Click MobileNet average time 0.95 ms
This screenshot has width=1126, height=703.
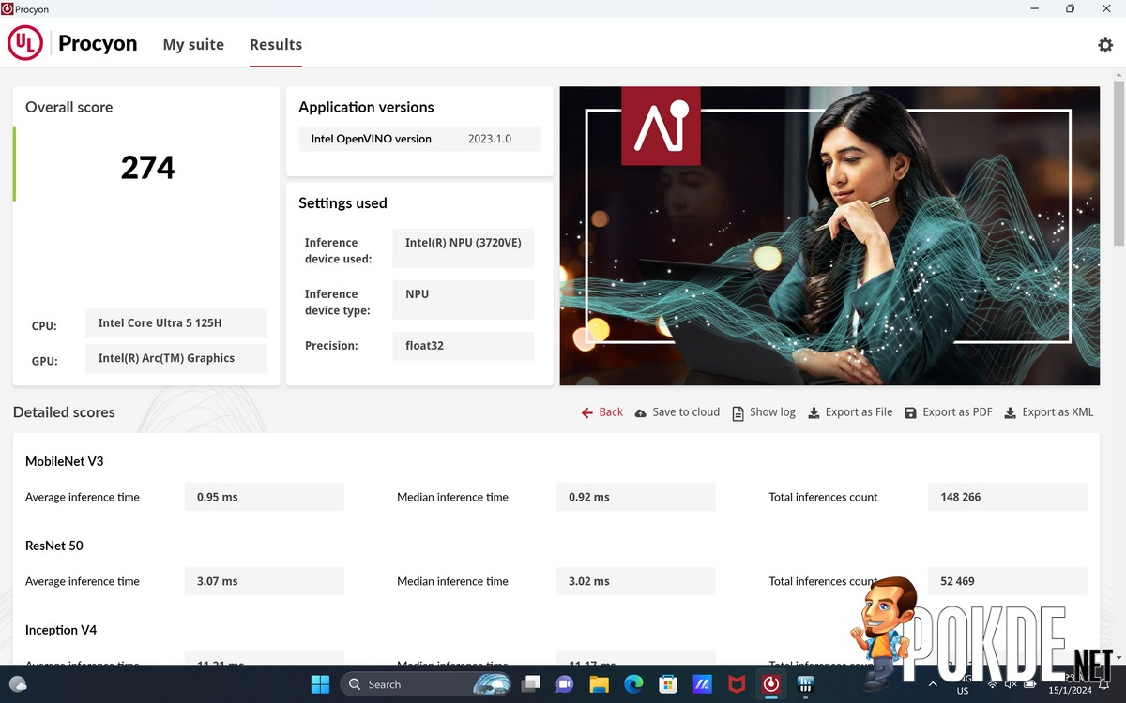[265, 497]
